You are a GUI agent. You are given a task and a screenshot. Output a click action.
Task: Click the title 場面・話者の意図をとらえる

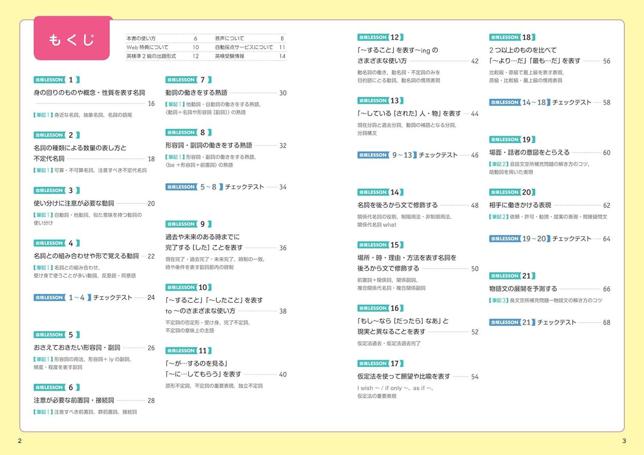(x=529, y=153)
